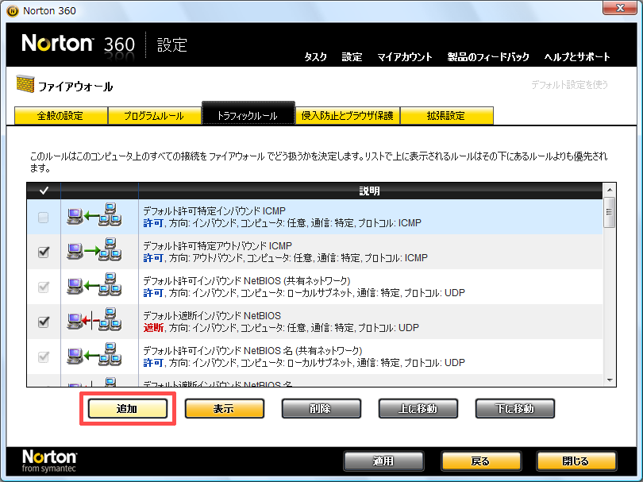This screenshot has width=643, height=482.
Task: Uncheck the デフォルト遮断インバウンド NetBIOS rule
Action: click(44, 322)
